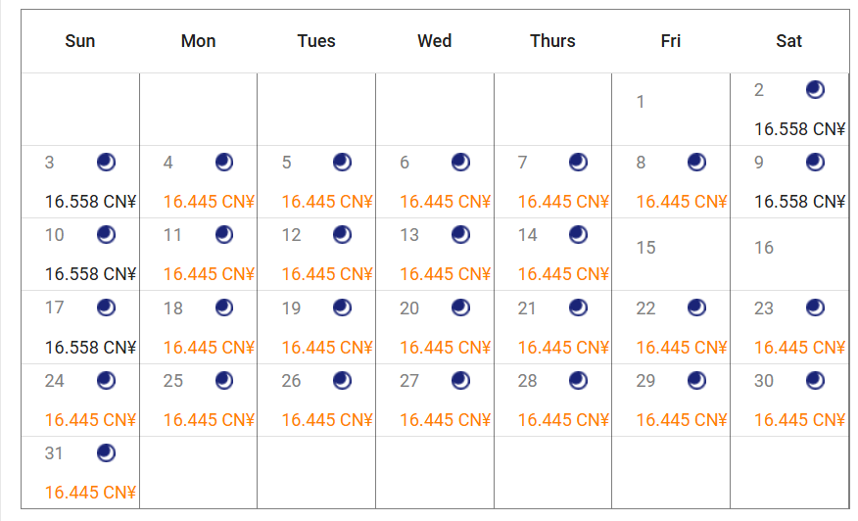Click the Wed column header
Image resolution: width=858 pixels, height=521 pixels.
tap(434, 41)
